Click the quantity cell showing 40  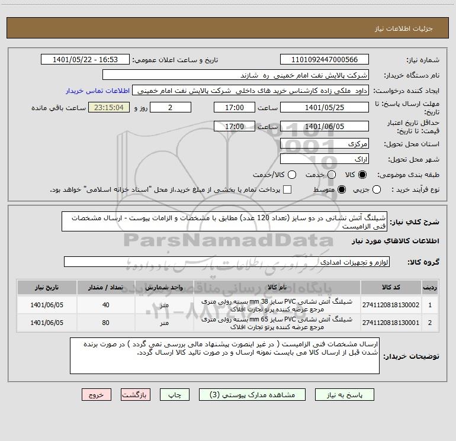tap(105, 305)
